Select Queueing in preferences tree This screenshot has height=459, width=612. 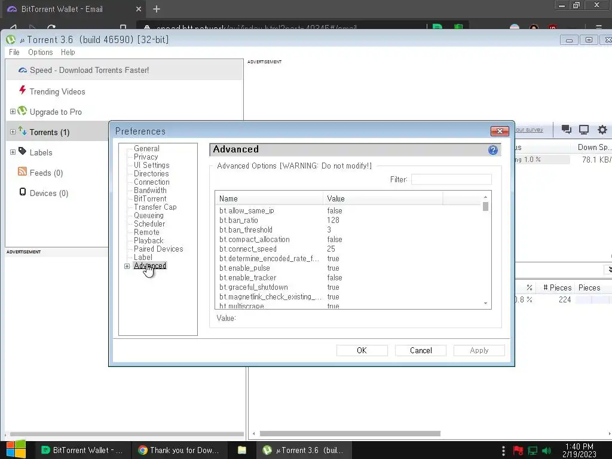coord(149,215)
